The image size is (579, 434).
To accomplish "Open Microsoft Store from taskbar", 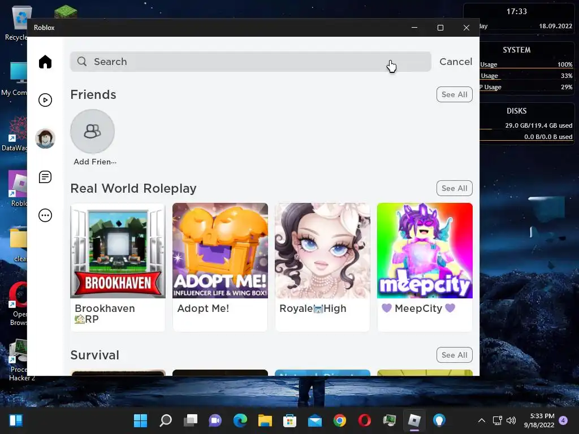I will [x=290, y=420].
